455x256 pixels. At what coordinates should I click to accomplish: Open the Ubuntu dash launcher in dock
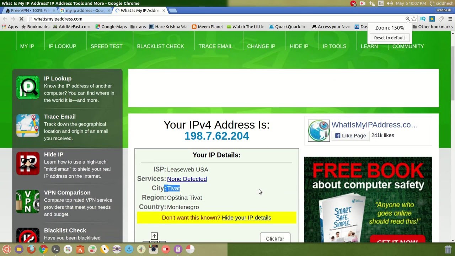pos(7,249)
